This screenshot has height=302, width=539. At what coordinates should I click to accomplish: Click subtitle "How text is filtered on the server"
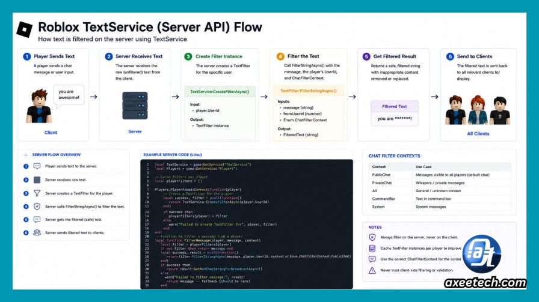tap(112, 39)
